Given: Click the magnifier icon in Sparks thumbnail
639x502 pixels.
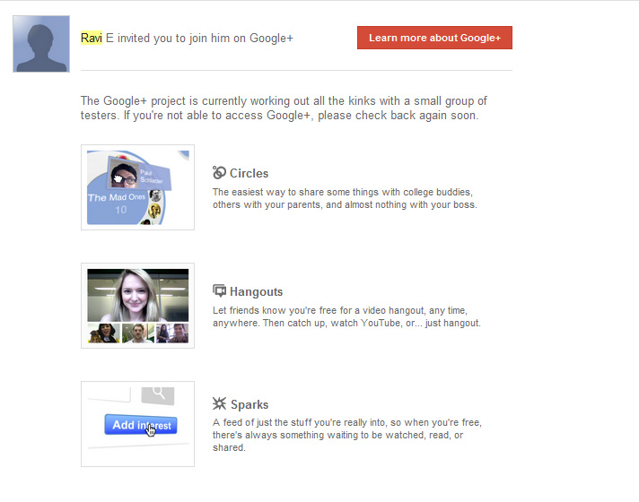Looking at the screenshot, I should click(159, 392).
